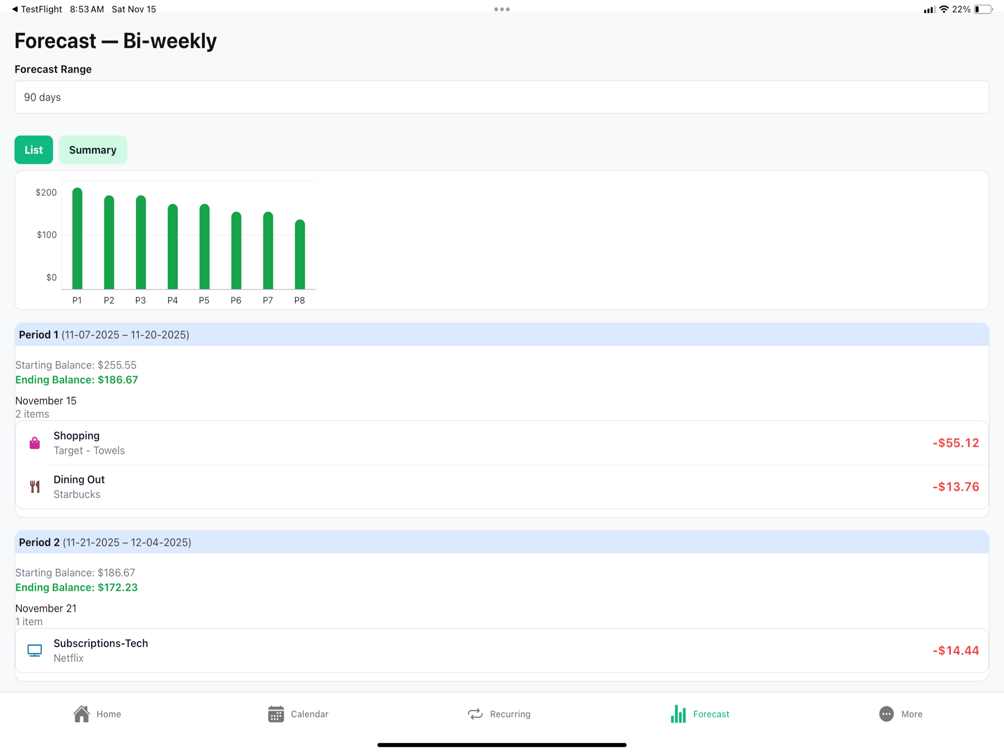Tap the $200 axis label

(x=46, y=193)
